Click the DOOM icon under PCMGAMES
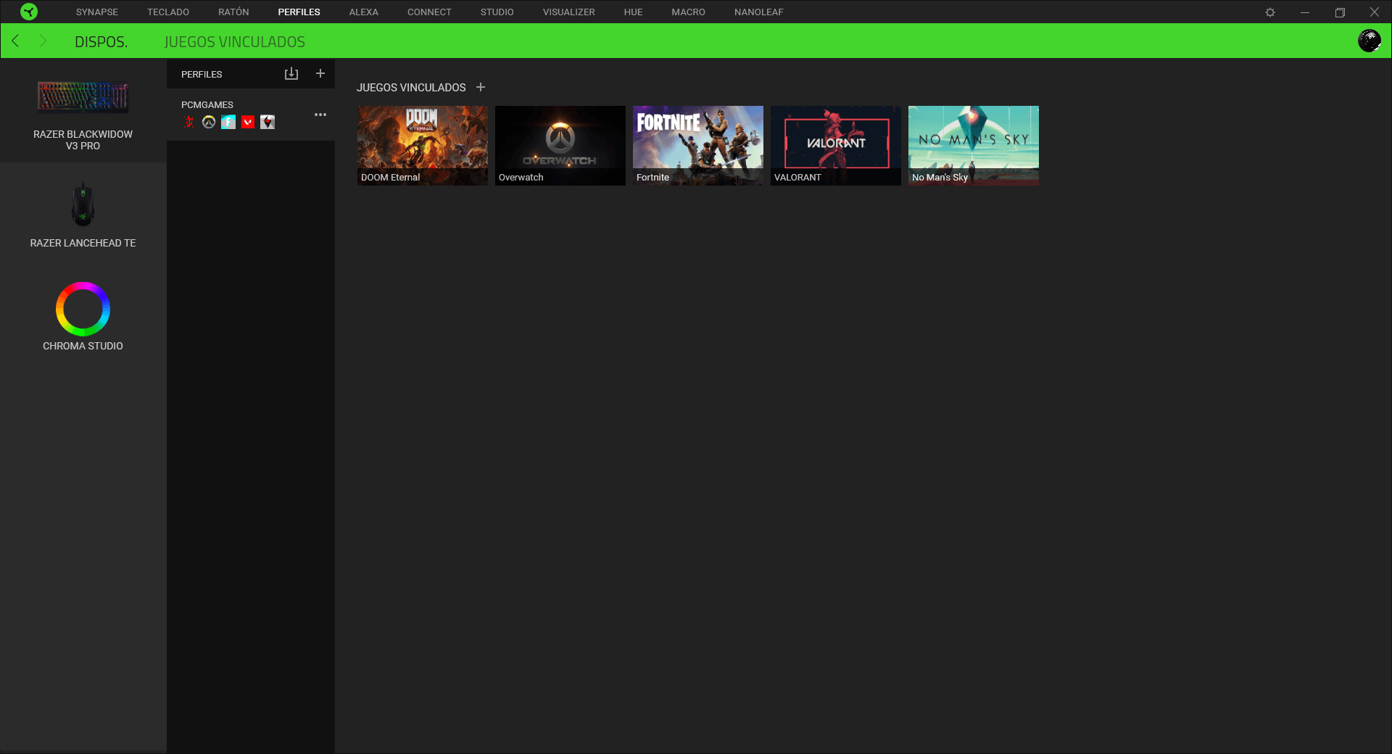The width and height of the screenshot is (1392, 754). tap(189, 122)
